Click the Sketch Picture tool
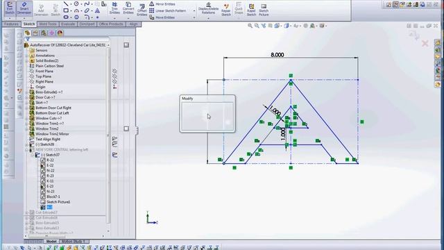Viewport: 444px width, 250px height. point(264,10)
